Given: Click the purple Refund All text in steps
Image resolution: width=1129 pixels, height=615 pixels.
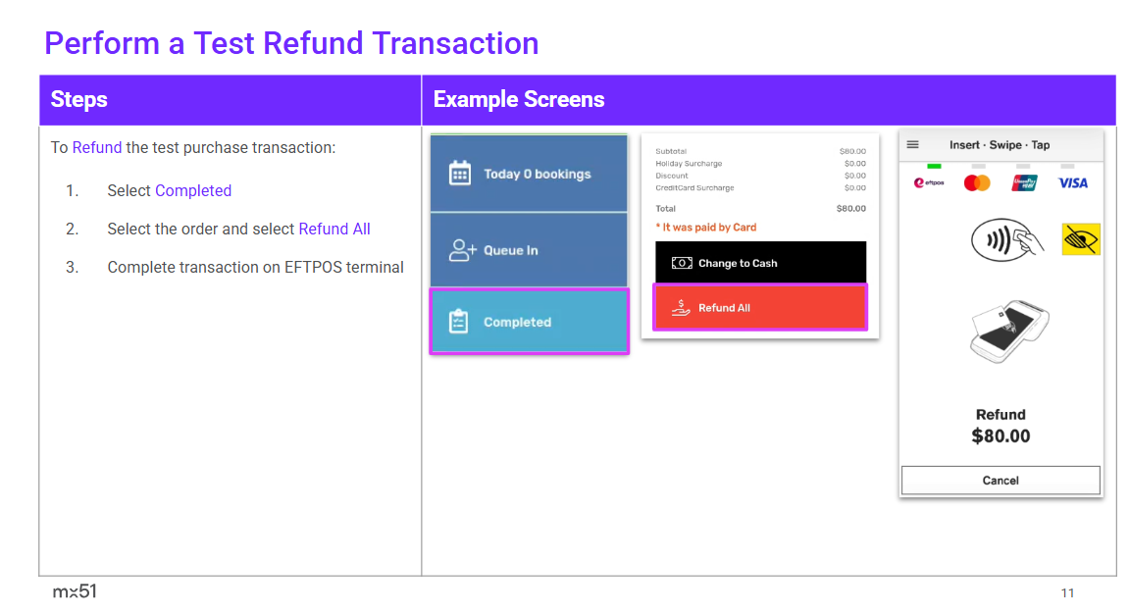Looking at the screenshot, I should pyautogui.click(x=334, y=229).
